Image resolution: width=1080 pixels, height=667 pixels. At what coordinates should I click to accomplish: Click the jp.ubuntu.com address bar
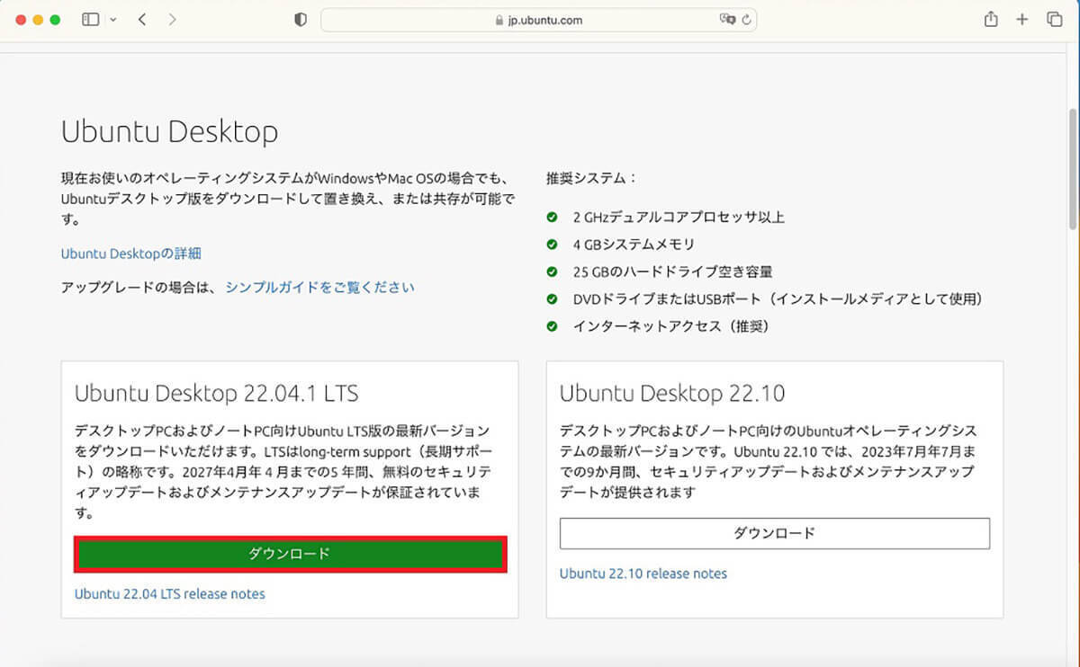coord(538,20)
